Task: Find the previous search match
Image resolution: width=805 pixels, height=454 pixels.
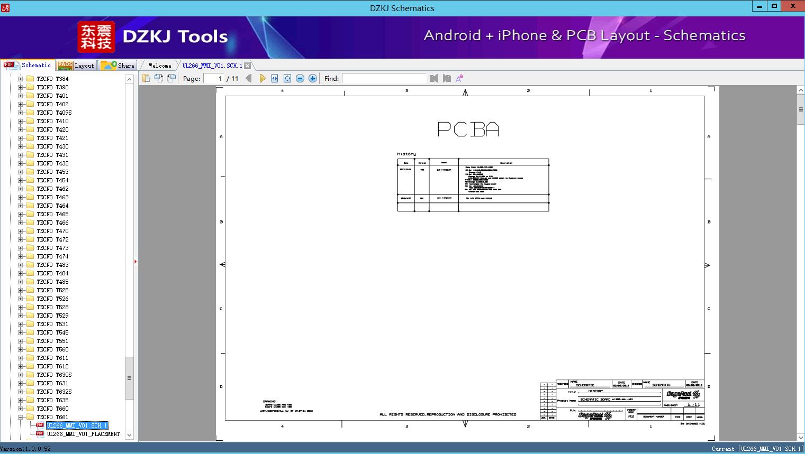Action: pyautogui.click(x=434, y=78)
